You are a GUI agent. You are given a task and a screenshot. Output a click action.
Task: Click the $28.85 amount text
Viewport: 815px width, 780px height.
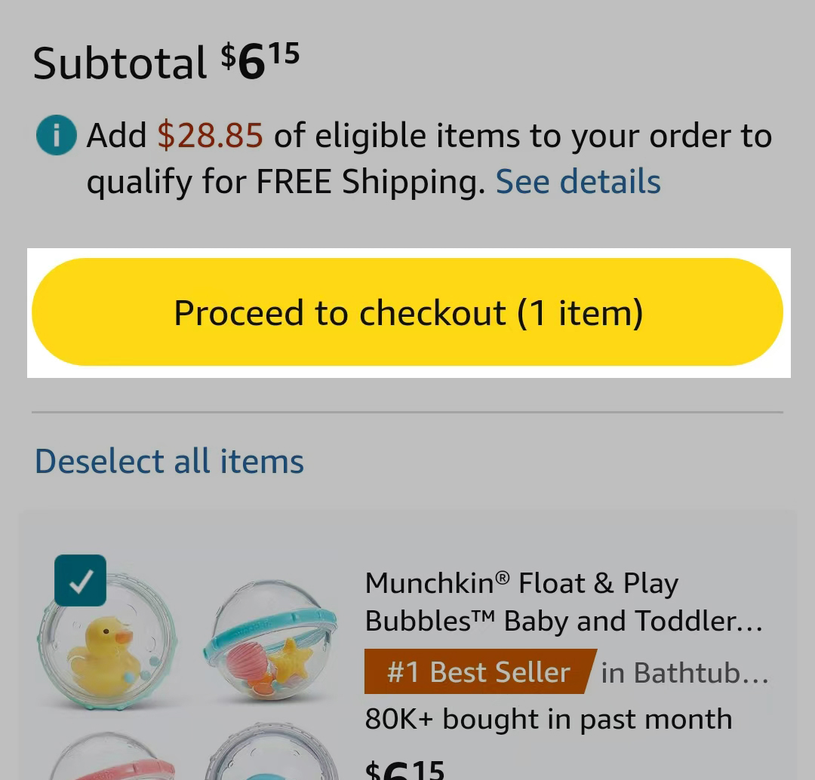click(x=210, y=137)
